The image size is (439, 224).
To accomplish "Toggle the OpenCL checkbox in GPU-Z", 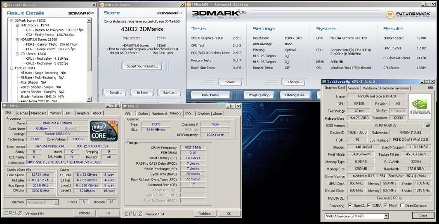I will click(350, 205).
